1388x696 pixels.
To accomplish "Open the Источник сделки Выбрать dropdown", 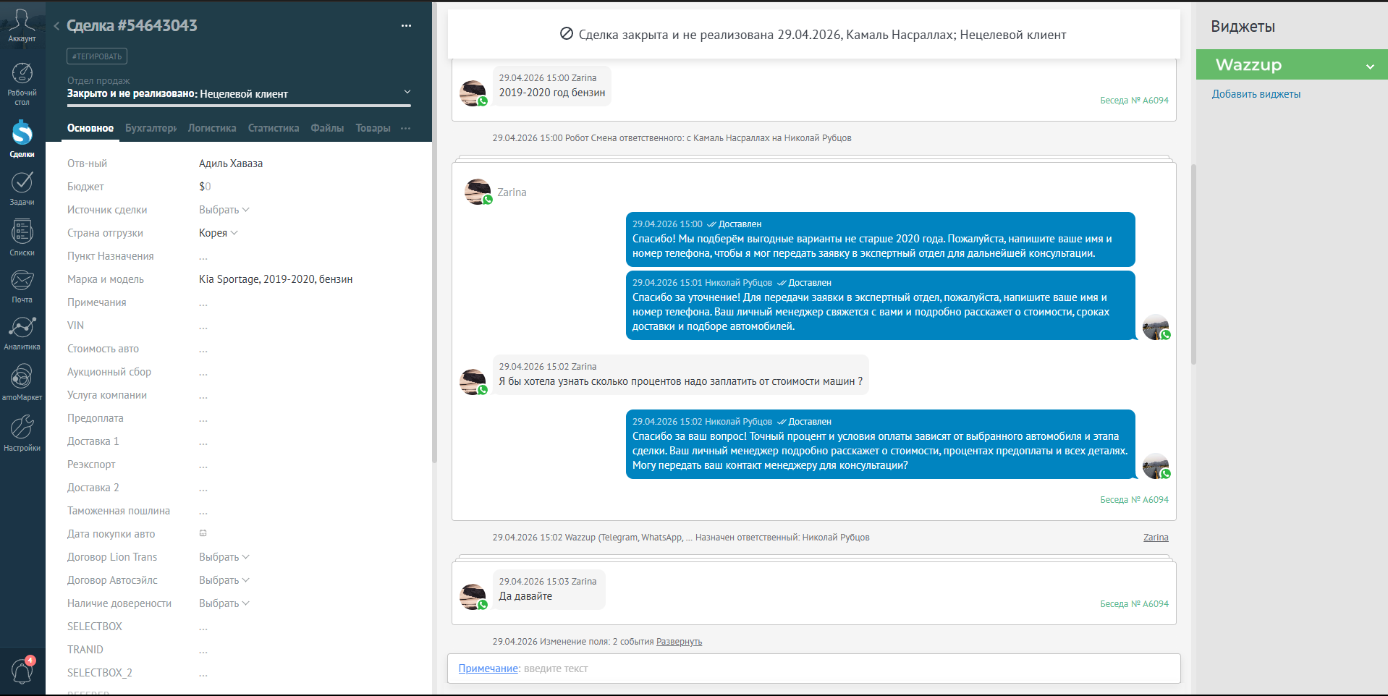I will [224, 210].
